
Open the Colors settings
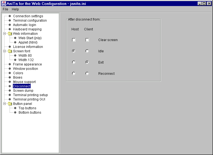coord(18,73)
